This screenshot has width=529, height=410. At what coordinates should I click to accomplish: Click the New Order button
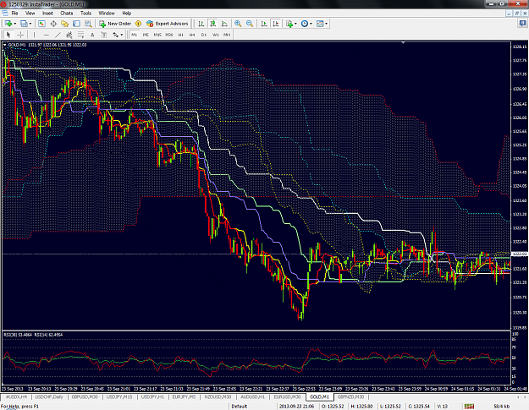point(115,24)
